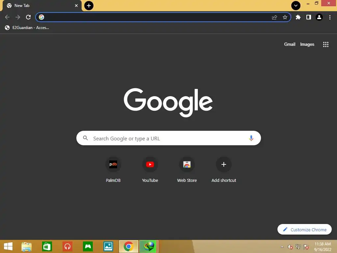The height and width of the screenshot is (253, 337).
Task: Click the network tray icon
Action: [x=298, y=247]
